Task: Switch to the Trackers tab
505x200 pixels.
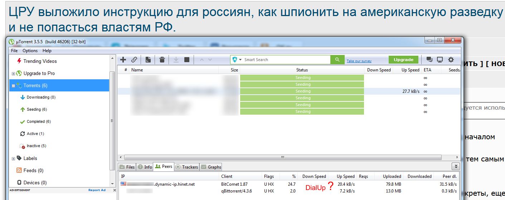Action: (x=186, y=167)
